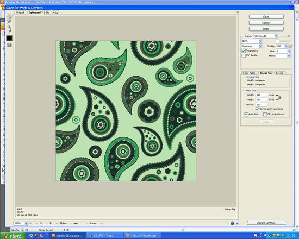Toggle the ICC Profile checkbox
The width and height of the screenshot is (299, 239).
[x=244, y=55]
